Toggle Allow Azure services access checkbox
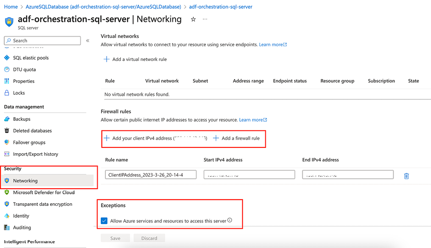 (104, 220)
